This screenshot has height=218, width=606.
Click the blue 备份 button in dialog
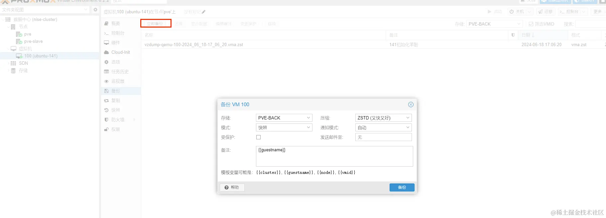(402, 187)
